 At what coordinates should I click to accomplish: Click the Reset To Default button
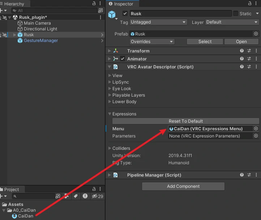[x=185, y=121]
